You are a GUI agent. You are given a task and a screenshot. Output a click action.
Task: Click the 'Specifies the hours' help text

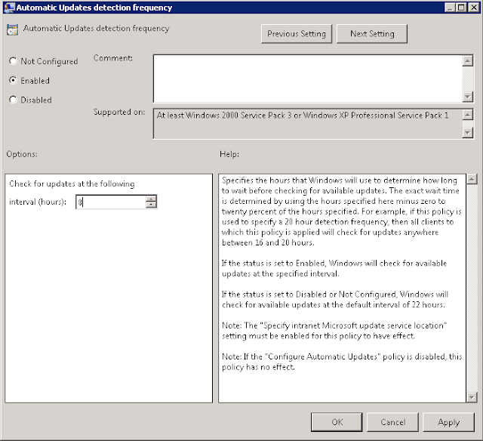pyautogui.click(x=341, y=211)
